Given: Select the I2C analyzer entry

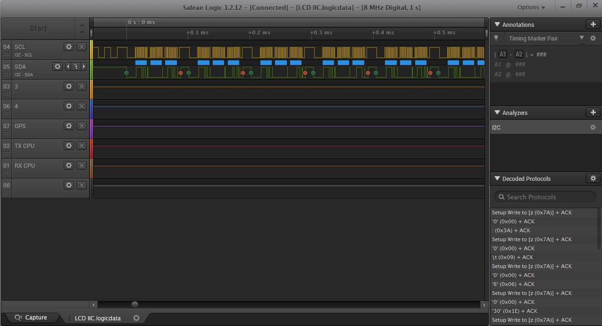Looking at the screenshot, I should (545, 127).
